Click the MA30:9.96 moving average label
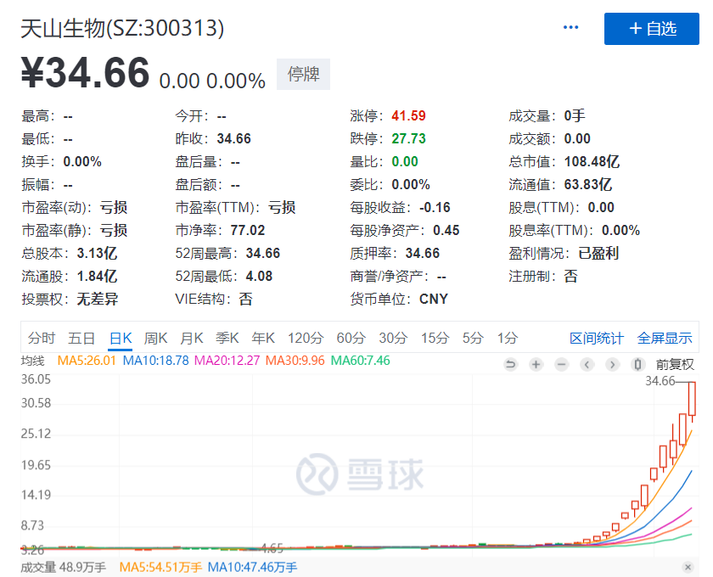The height and width of the screenshot is (577, 713). click(x=295, y=361)
